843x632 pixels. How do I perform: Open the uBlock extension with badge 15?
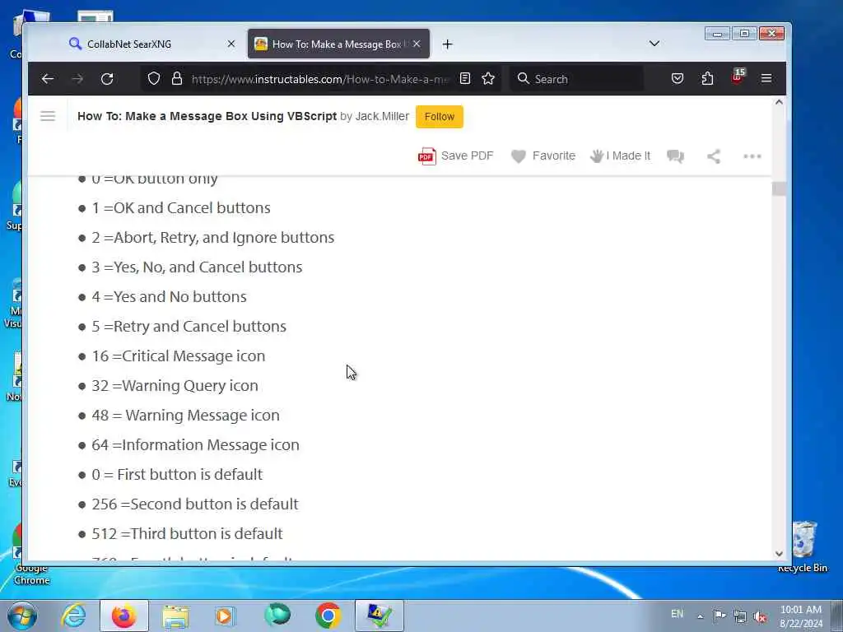(738, 77)
